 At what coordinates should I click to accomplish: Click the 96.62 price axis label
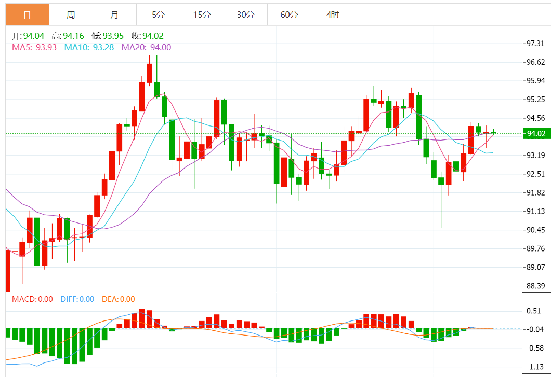pos(535,62)
